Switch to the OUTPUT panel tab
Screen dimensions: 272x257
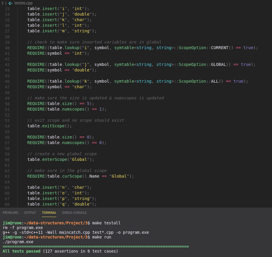point(30,213)
